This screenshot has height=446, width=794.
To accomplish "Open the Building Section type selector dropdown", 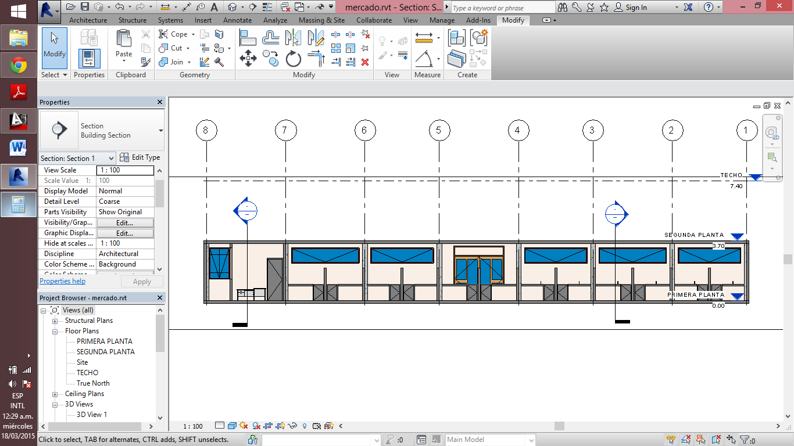I will click(x=160, y=131).
